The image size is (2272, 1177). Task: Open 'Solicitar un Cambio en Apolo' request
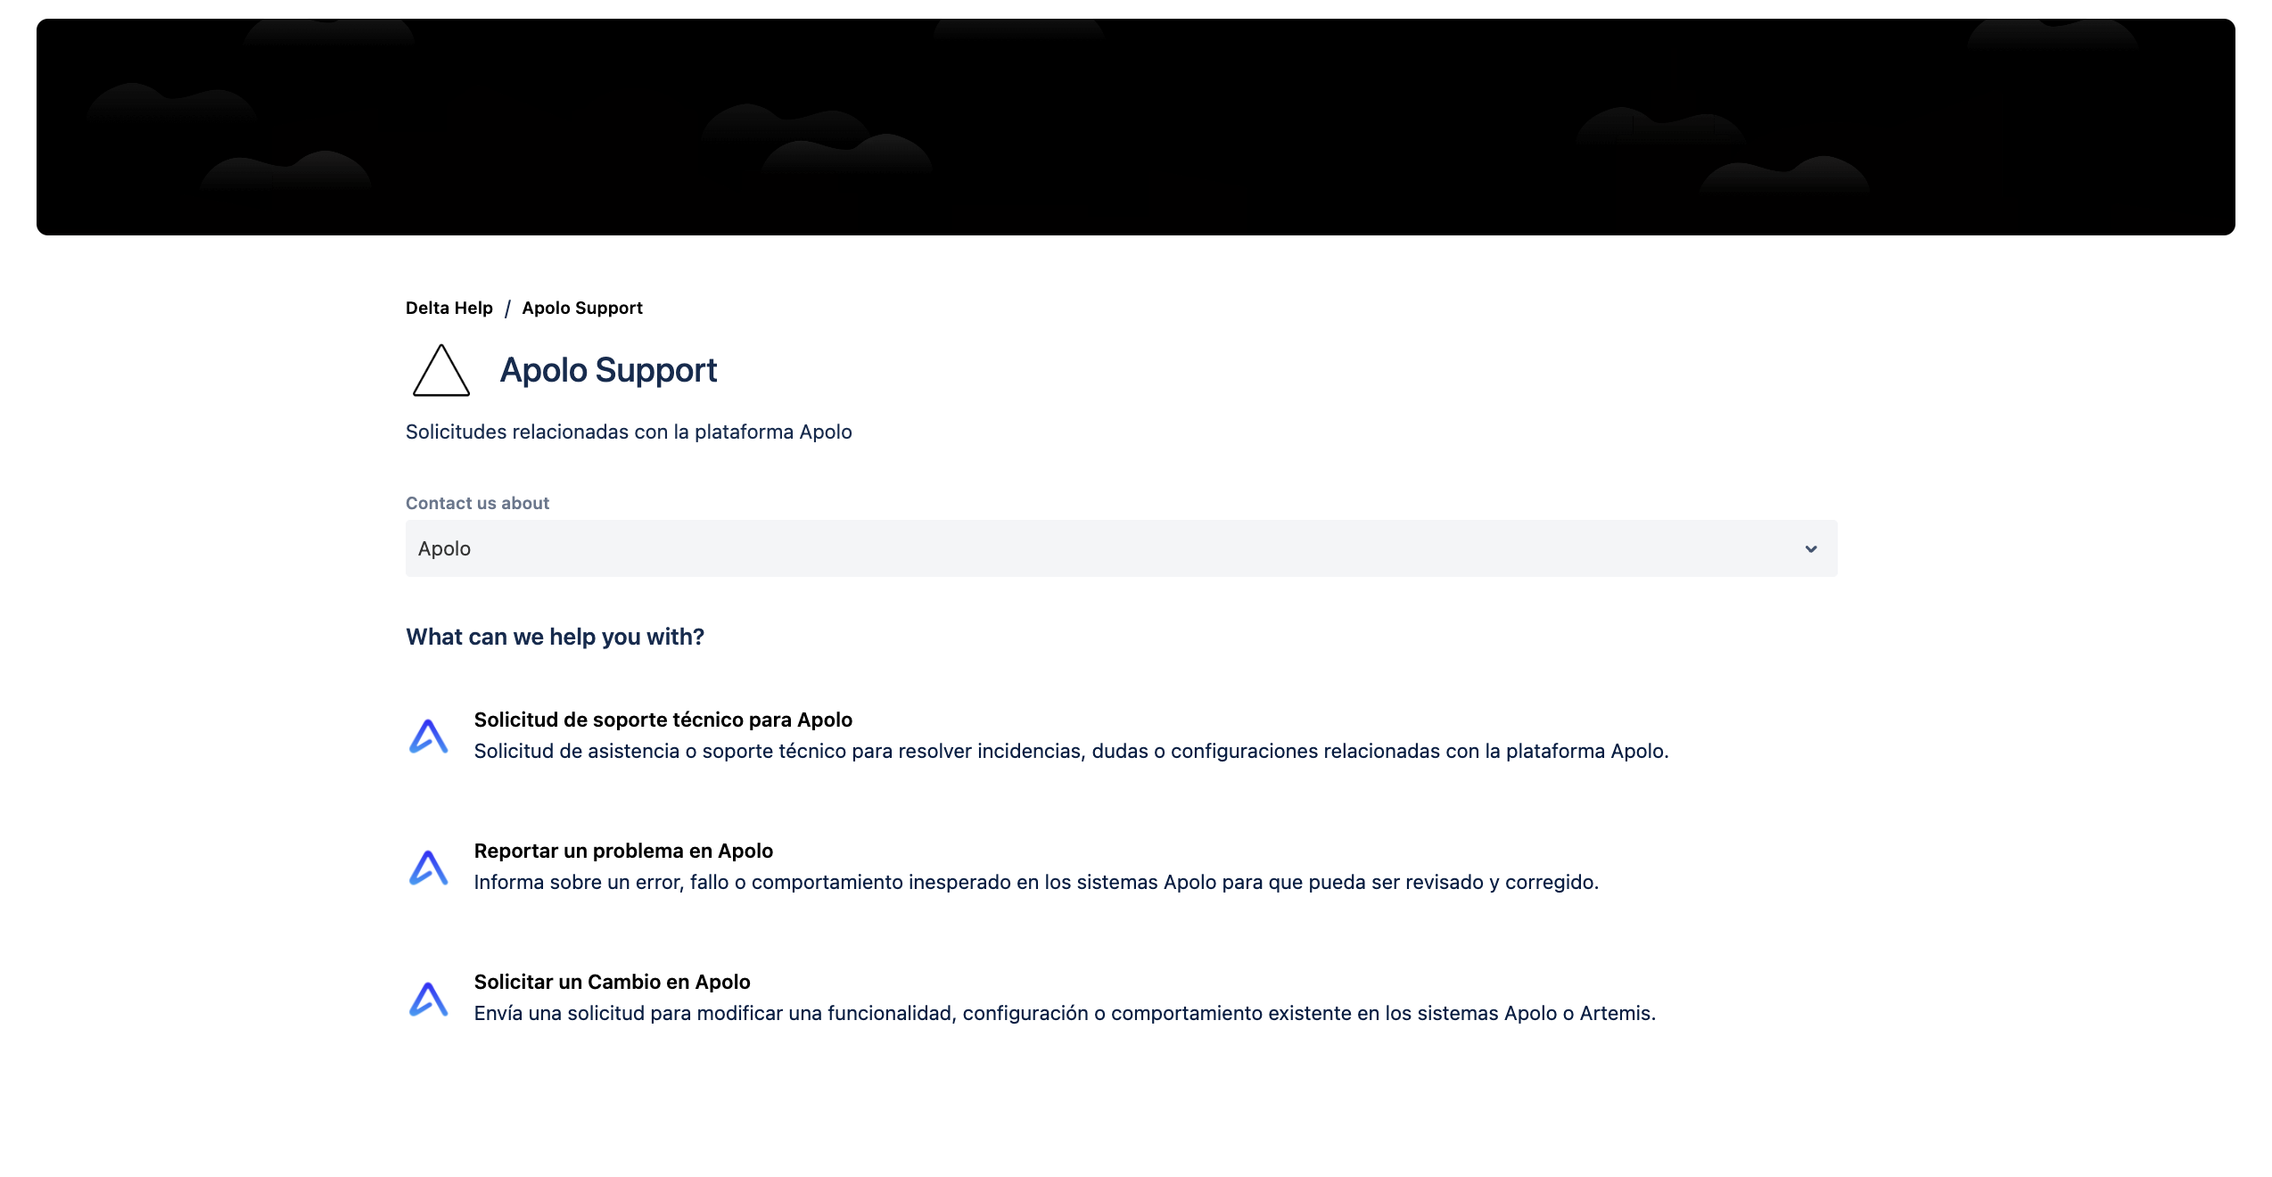[612, 982]
